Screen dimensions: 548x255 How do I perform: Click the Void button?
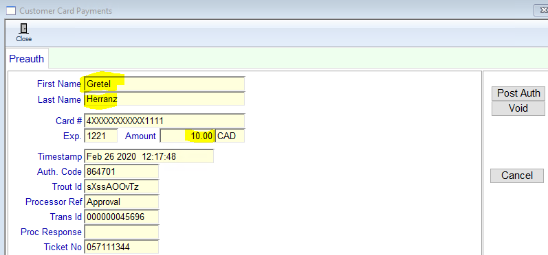518,108
